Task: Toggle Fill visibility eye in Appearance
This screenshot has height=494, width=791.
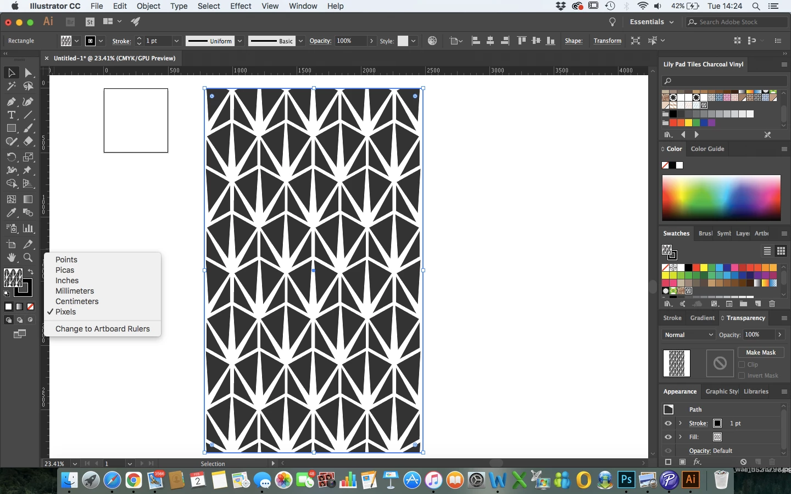Action: coord(668,437)
